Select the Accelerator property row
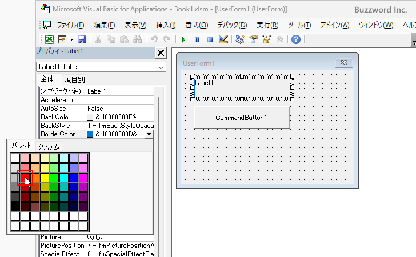The width and height of the screenshot is (416, 257). click(97, 100)
